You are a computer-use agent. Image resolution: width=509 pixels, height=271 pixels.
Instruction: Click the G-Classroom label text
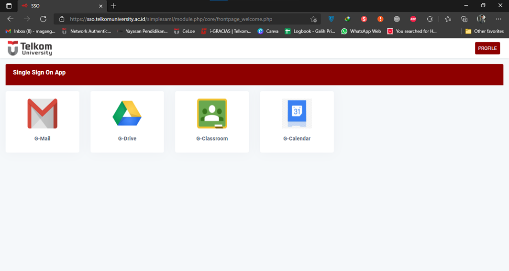[x=212, y=139]
